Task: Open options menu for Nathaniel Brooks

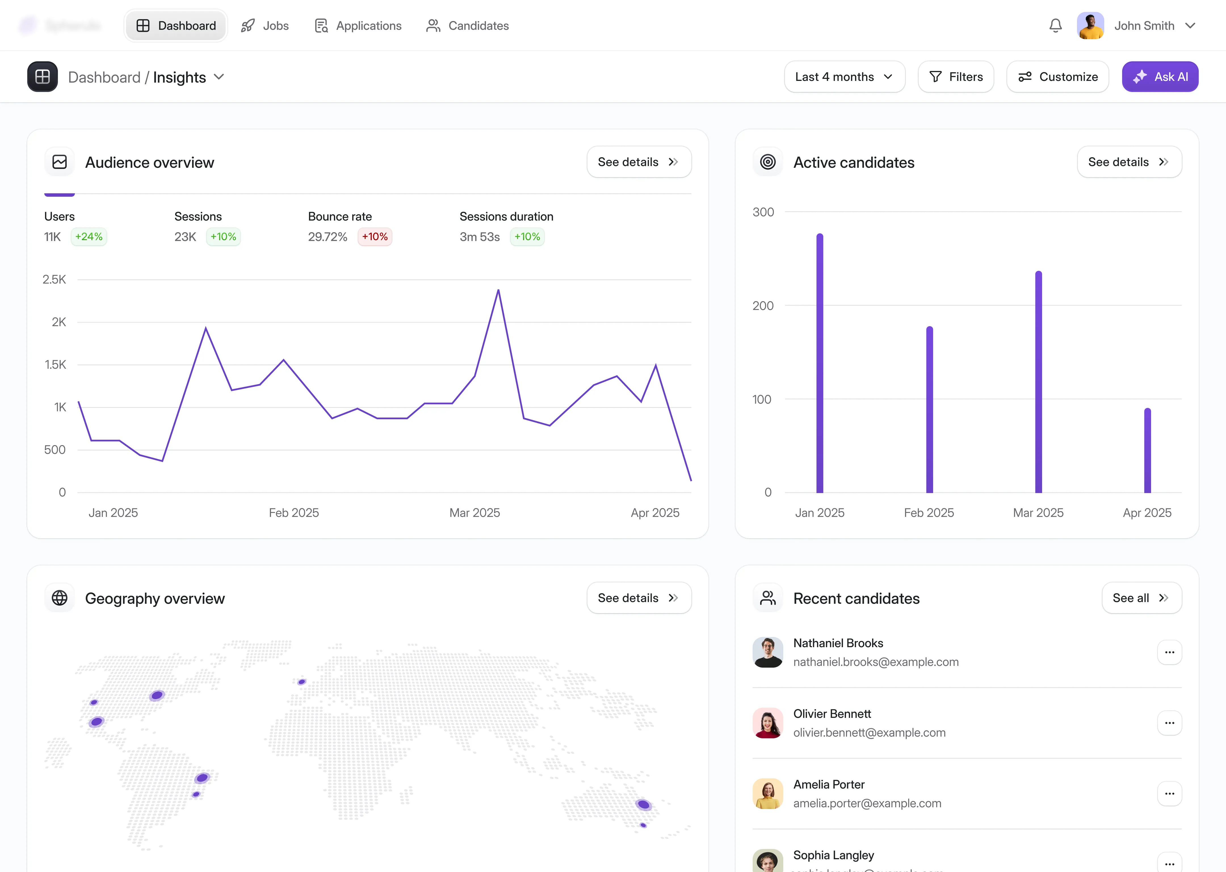Action: [x=1170, y=652]
